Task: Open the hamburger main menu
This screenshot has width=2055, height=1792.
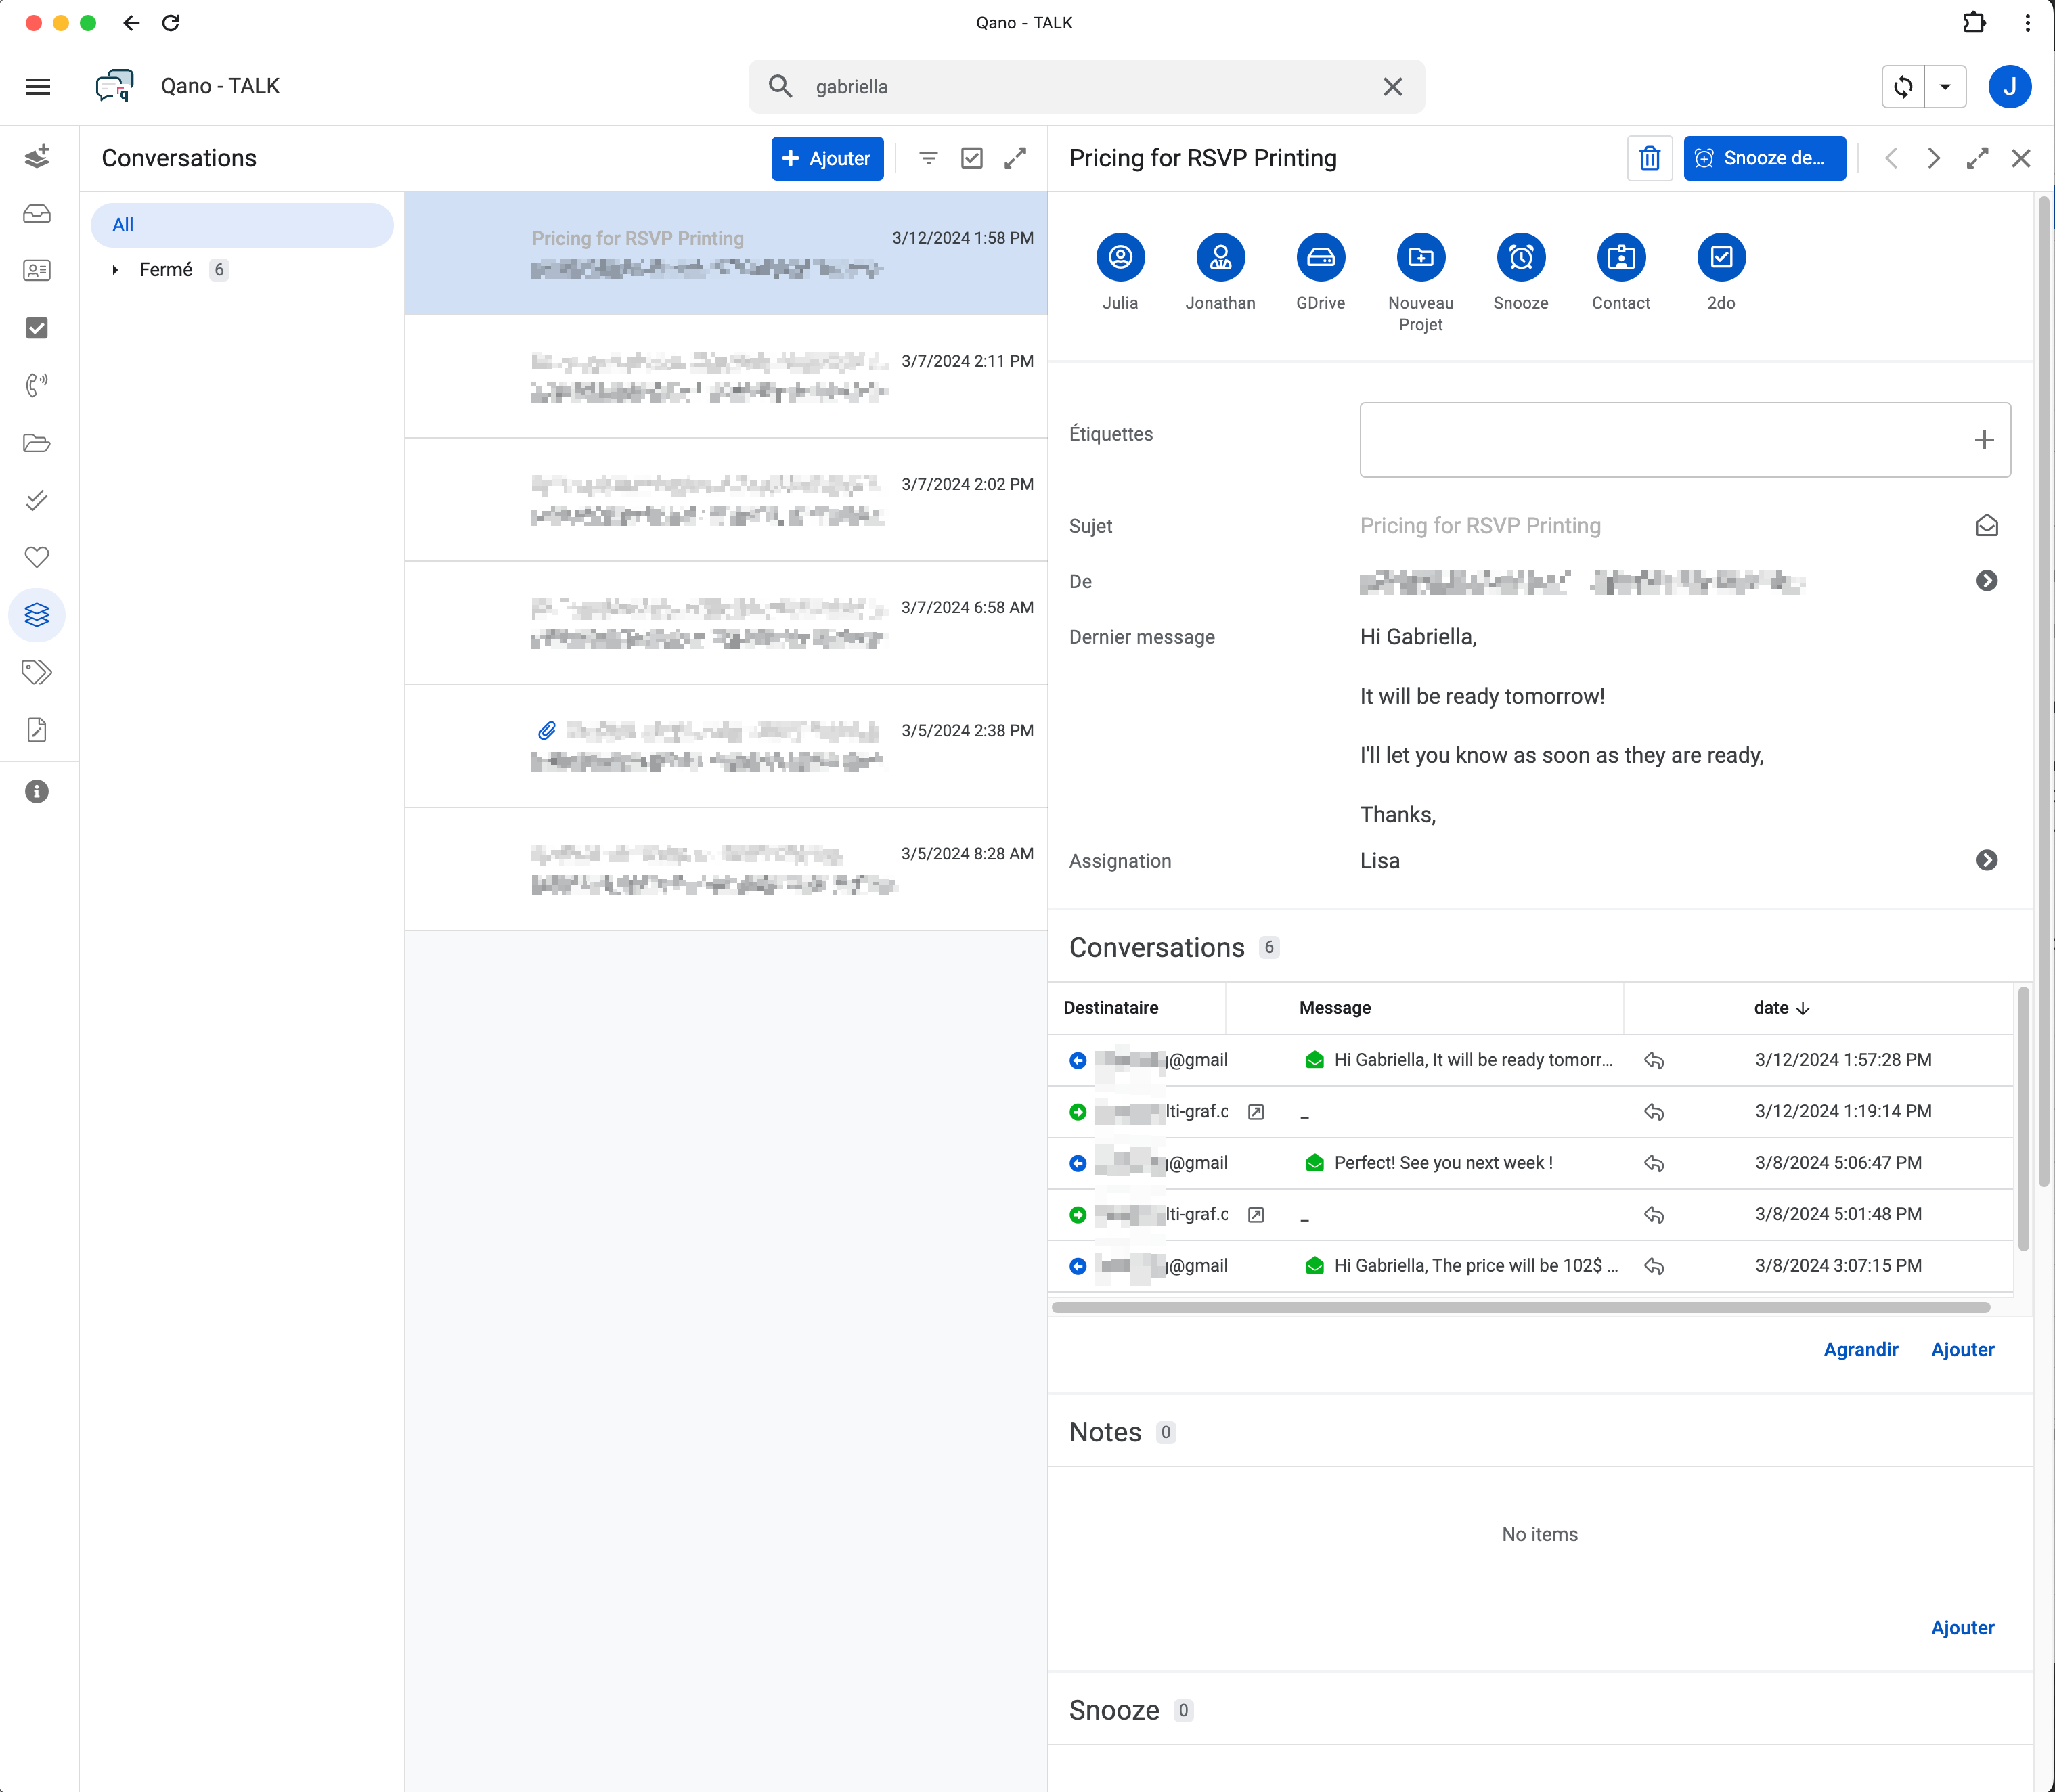Action: [x=37, y=86]
